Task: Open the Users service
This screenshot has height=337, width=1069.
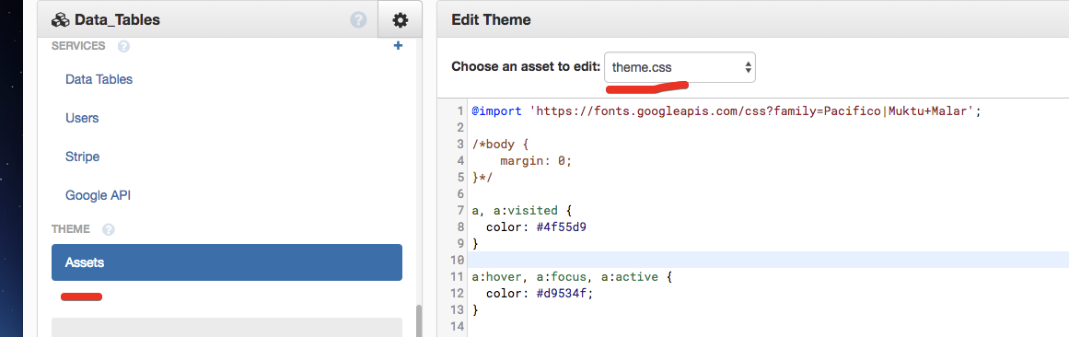Action: tap(82, 118)
